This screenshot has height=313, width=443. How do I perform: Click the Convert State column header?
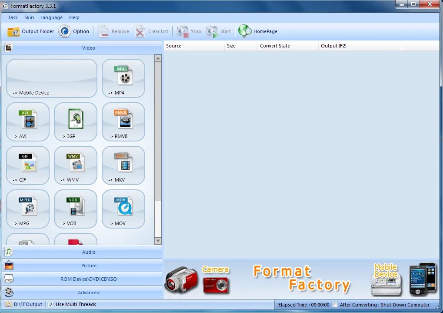pyautogui.click(x=288, y=46)
